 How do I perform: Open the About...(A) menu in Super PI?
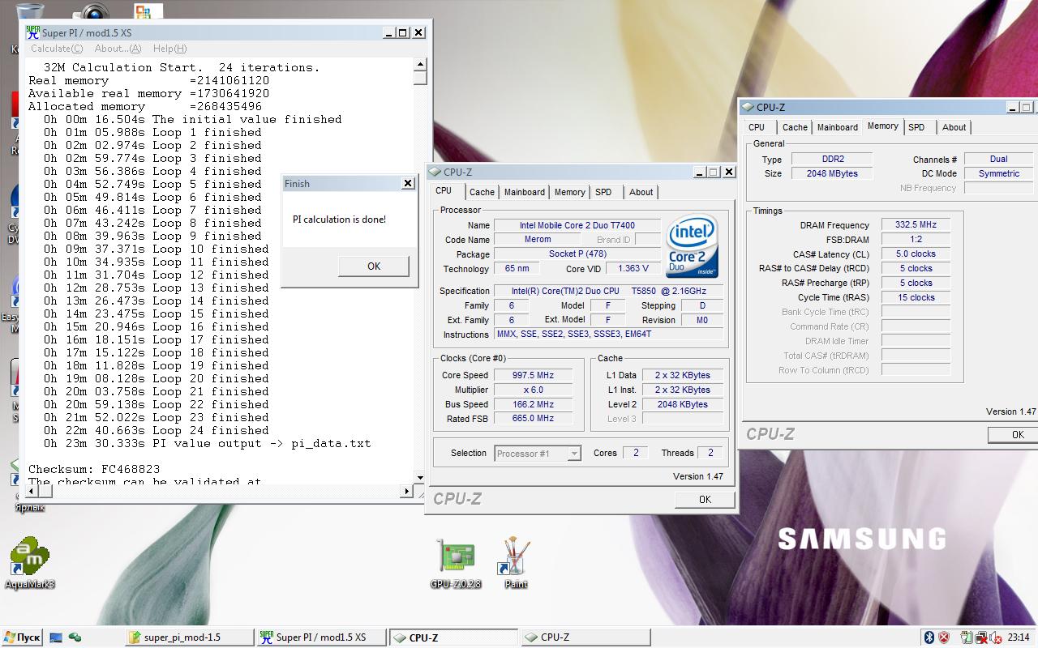tap(118, 49)
